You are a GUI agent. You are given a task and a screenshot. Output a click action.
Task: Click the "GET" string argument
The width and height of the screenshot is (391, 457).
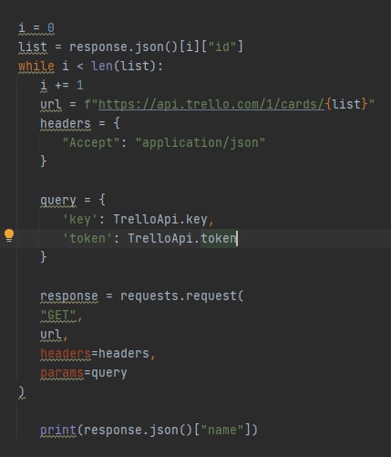click(58, 315)
